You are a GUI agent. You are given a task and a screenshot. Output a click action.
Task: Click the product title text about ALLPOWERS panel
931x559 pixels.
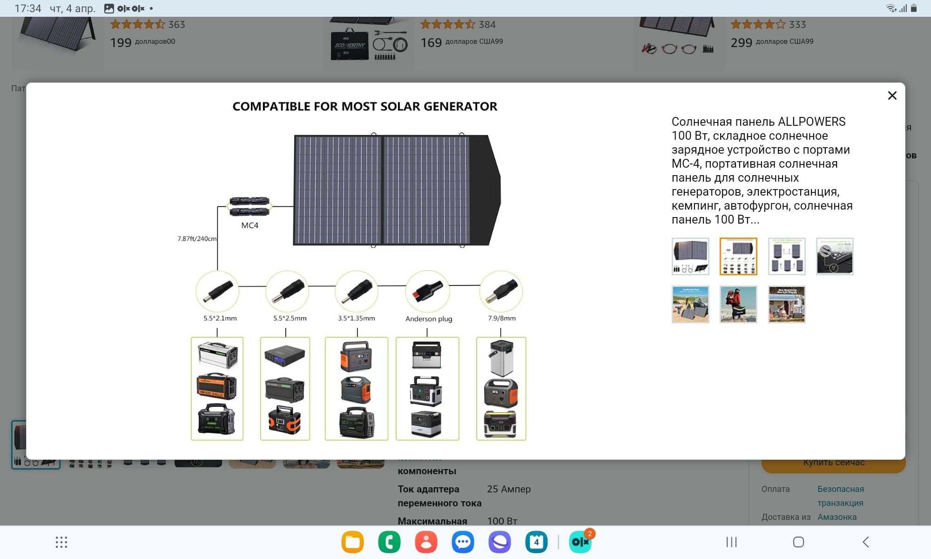coord(762,170)
